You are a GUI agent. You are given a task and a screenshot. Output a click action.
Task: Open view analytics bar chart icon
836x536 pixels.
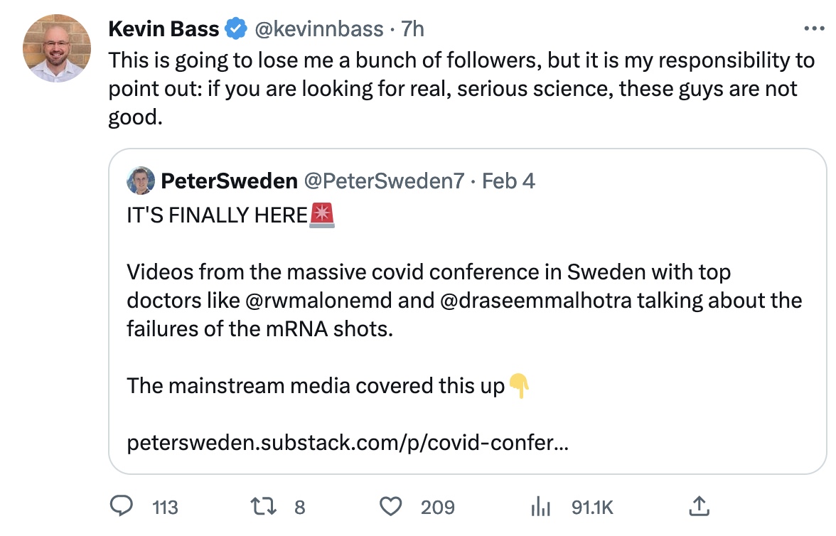pyautogui.click(x=541, y=506)
